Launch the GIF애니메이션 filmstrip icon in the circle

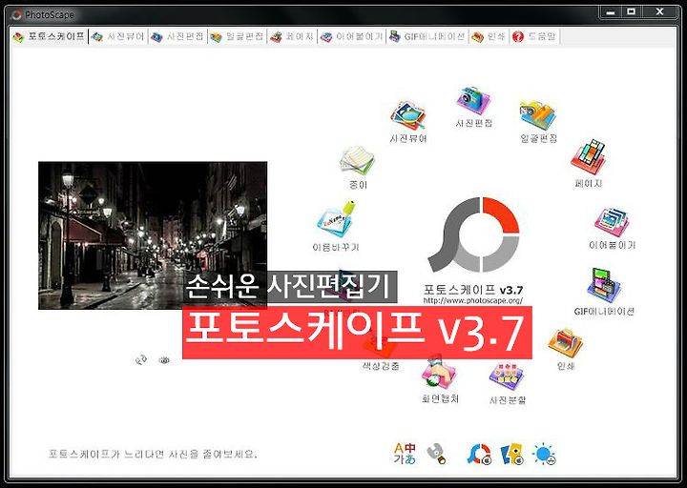tap(604, 285)
